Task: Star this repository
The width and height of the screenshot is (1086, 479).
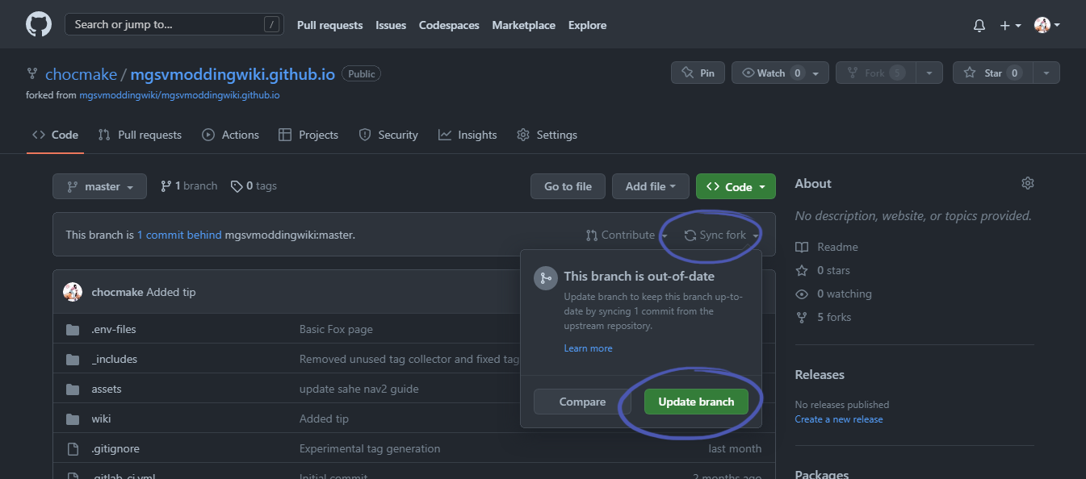Action: coord(992,73)
